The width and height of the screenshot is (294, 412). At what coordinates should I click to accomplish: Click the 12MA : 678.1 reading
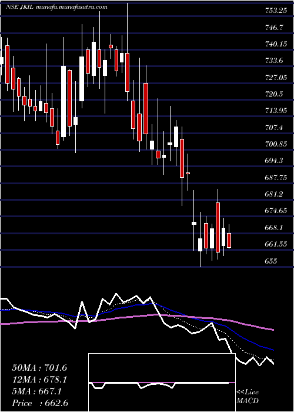pyautogui.click(x=39, y=380)
